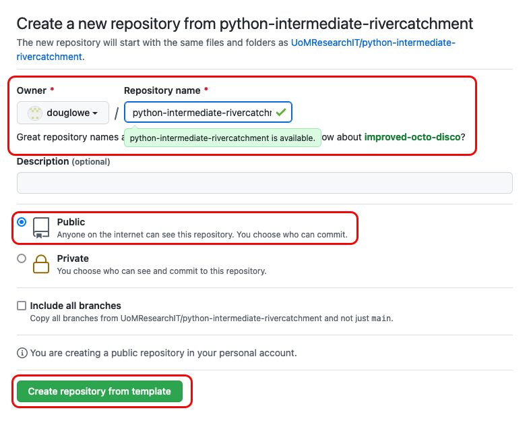
Task: Click the Private padlock icon
Action: (x=41, y=264)
